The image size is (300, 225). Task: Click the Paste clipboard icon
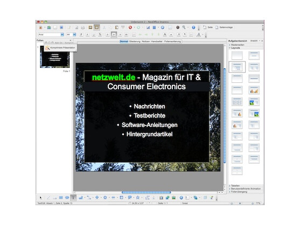coord(116,27)
